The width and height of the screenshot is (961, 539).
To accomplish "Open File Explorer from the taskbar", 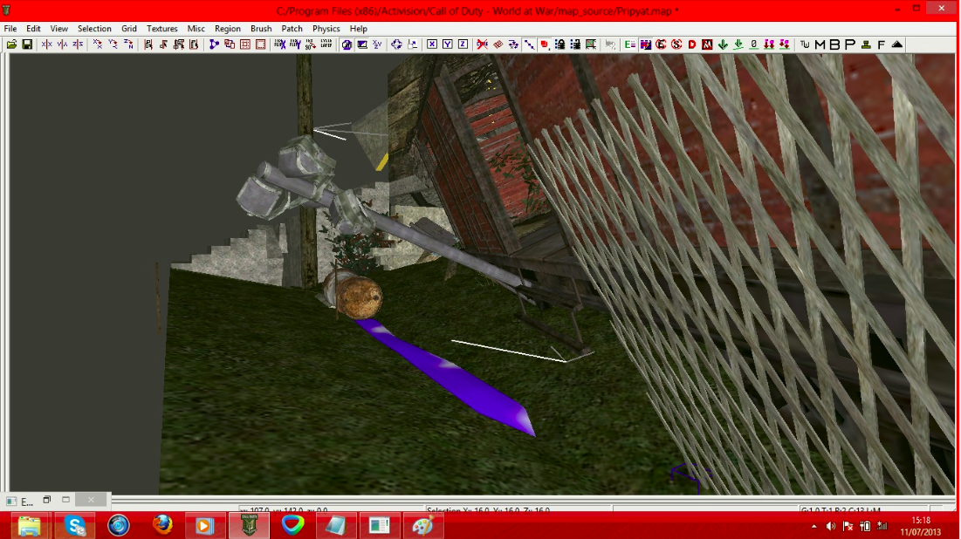I will (30, 526).
